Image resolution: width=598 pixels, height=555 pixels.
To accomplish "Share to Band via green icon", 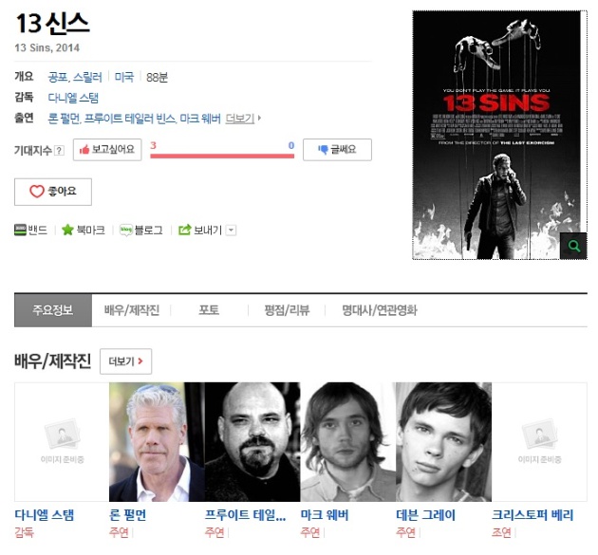I will tap(20, 230).
